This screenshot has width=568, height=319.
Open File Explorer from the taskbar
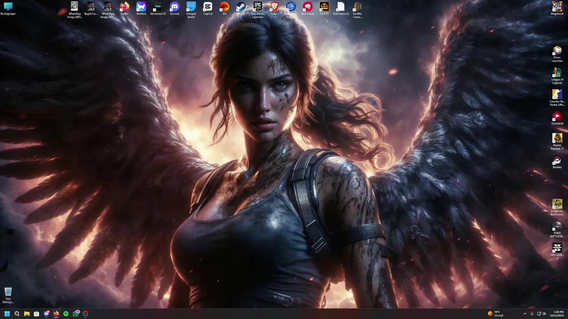27,314
